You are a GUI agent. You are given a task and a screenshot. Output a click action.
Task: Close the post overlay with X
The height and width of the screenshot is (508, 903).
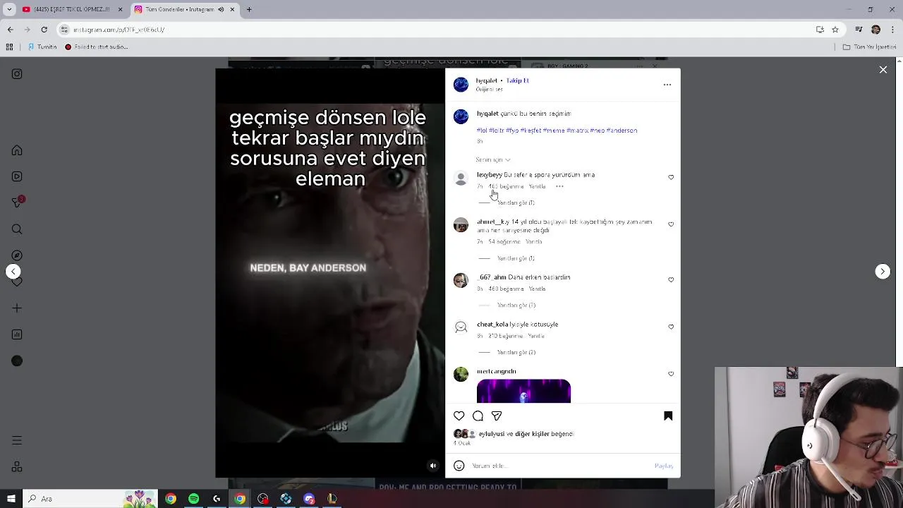click(883, 70)
